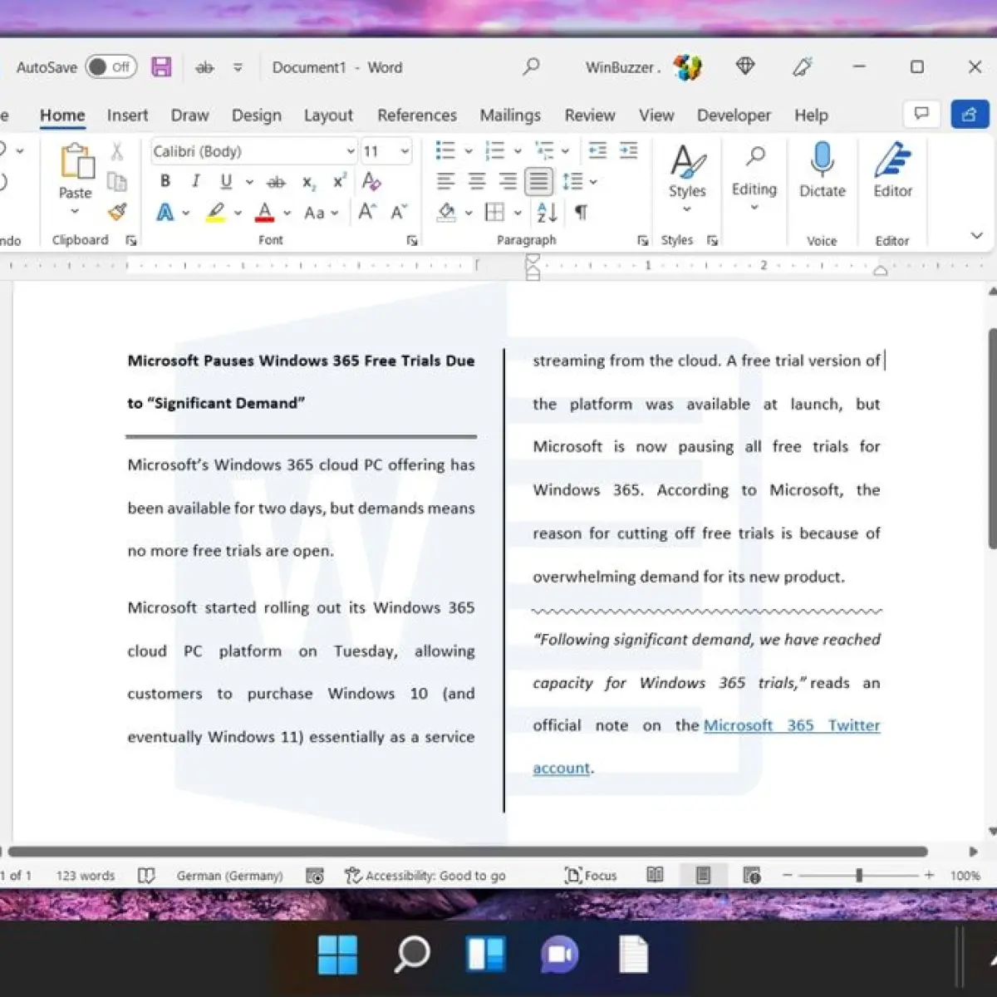Open Bullets dropdown arrow
This screenshot has width=997, height=997.
(469, 151)
